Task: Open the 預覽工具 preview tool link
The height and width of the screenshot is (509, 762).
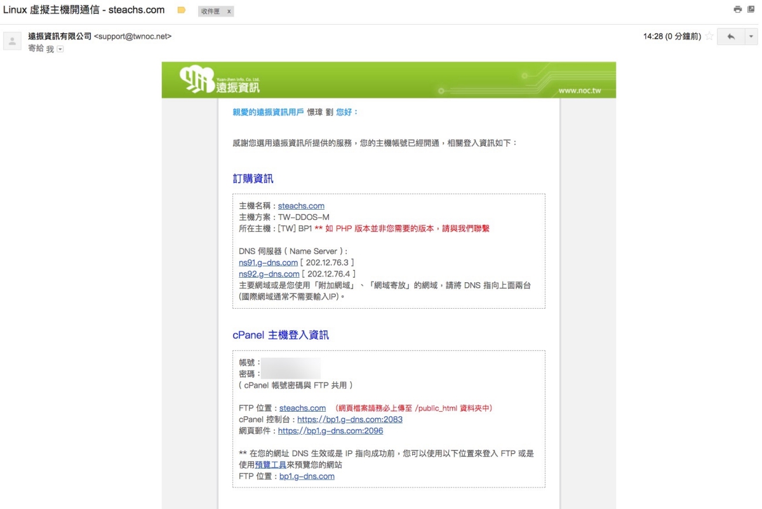Action: click(271, 465)
